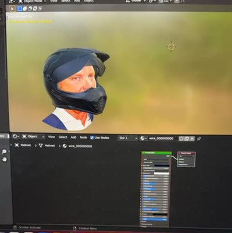Open the GGX distribution dropdown on Principled node
The height and width of the screenshot is (233, 232).
click(156, 160)
